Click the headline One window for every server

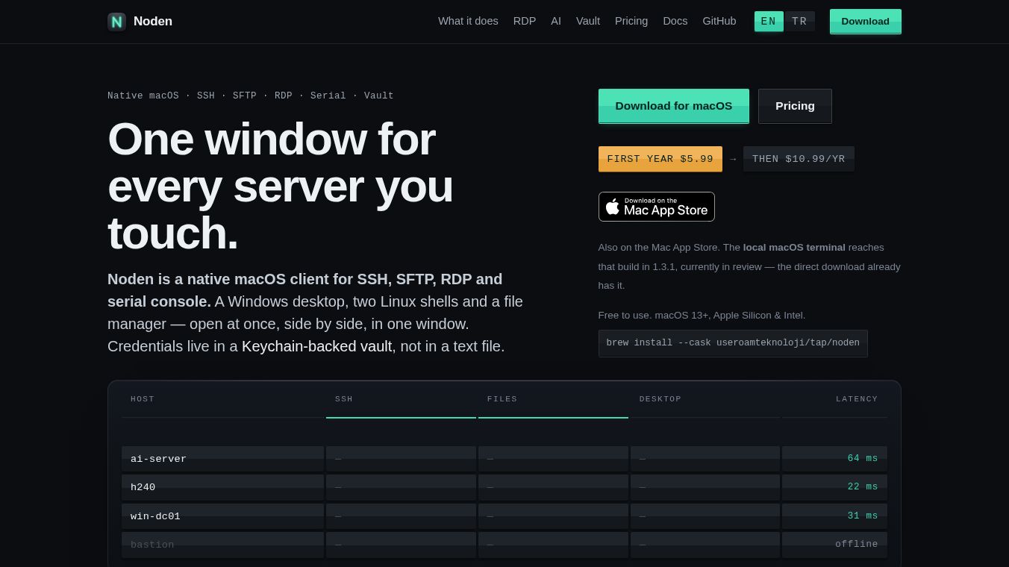[281, 186]
